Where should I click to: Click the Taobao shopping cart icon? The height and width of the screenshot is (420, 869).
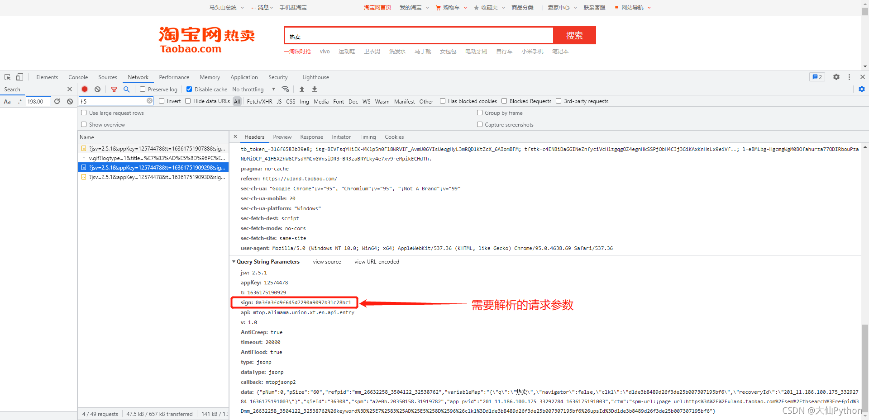[x=438, y=8]
